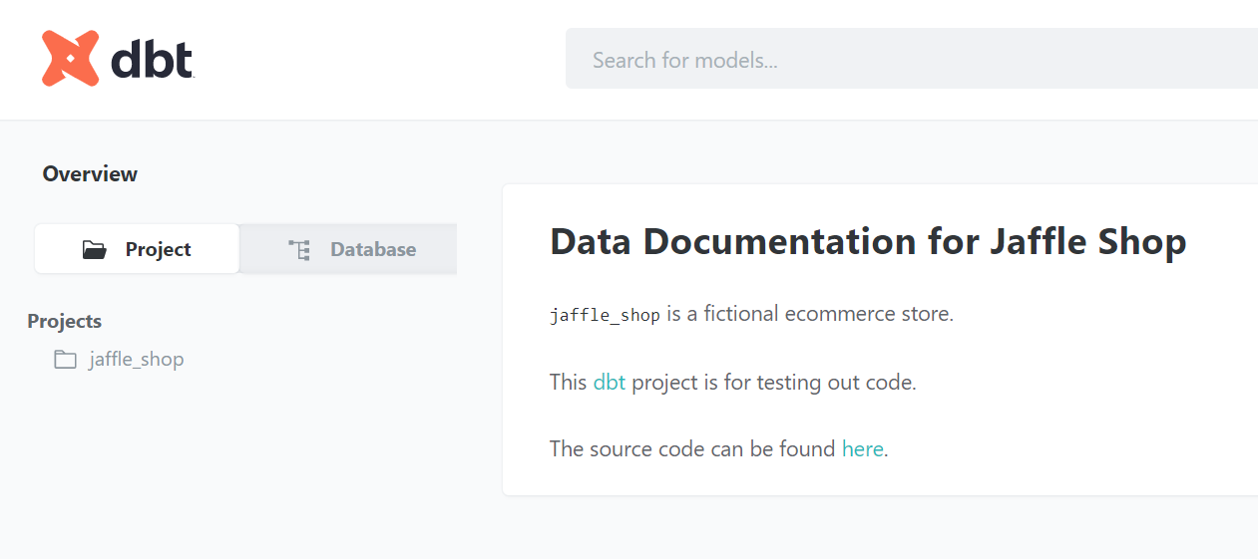Select the Overview heading in sidebar
This screenshot has width=1258, height=559.
coord(90,174)
